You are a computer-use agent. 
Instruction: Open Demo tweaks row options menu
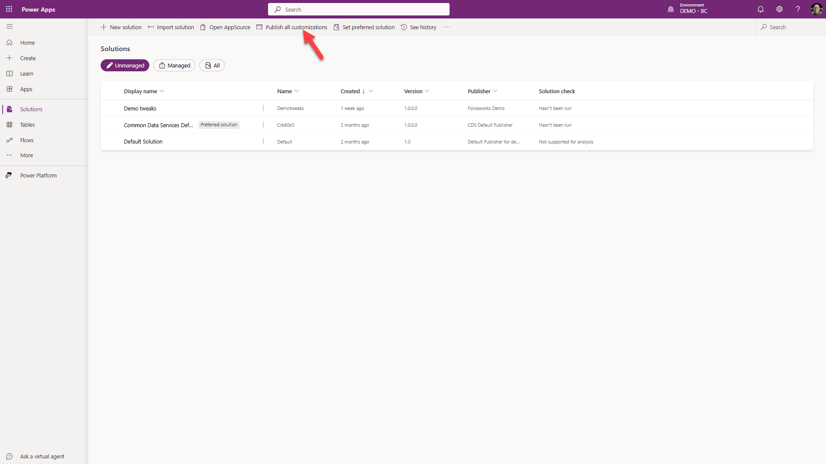(263, 108)
